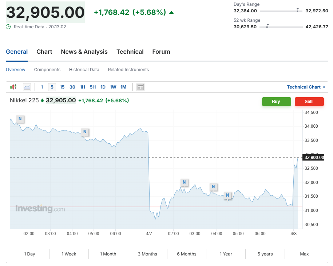Open the News & Analysis tab

pos(84,52)
